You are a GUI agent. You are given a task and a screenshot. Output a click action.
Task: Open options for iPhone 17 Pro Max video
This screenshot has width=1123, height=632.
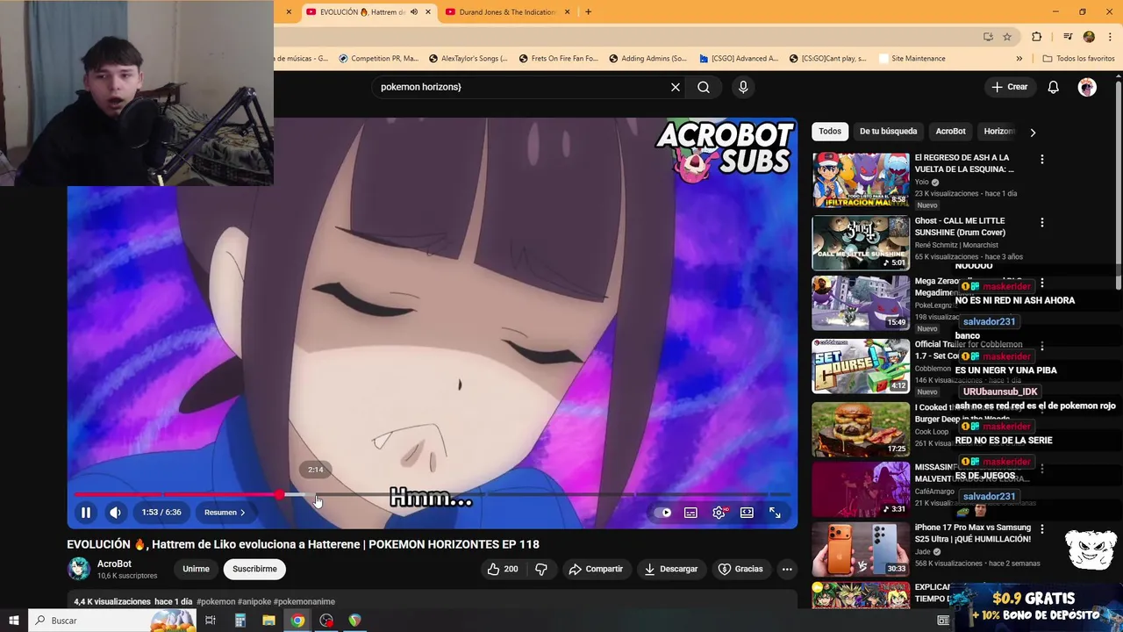pos(1041,529)
